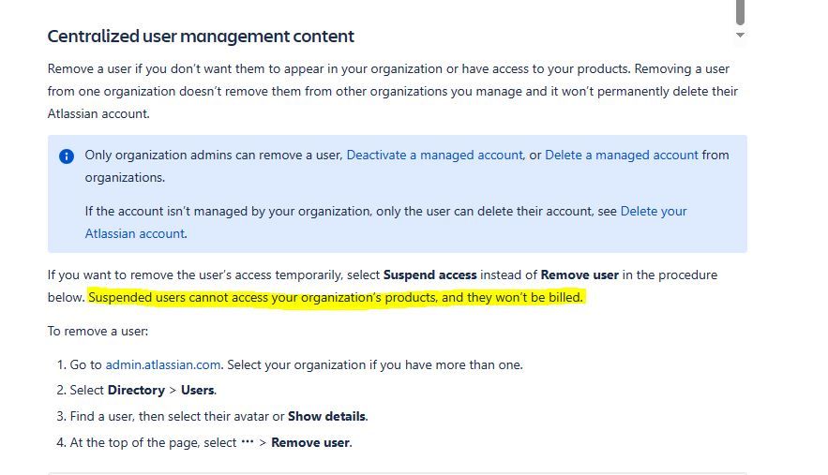Screen dimensions: 828x475
Task: Click the three-dots icon in step 4
Action: click(248, 442)
